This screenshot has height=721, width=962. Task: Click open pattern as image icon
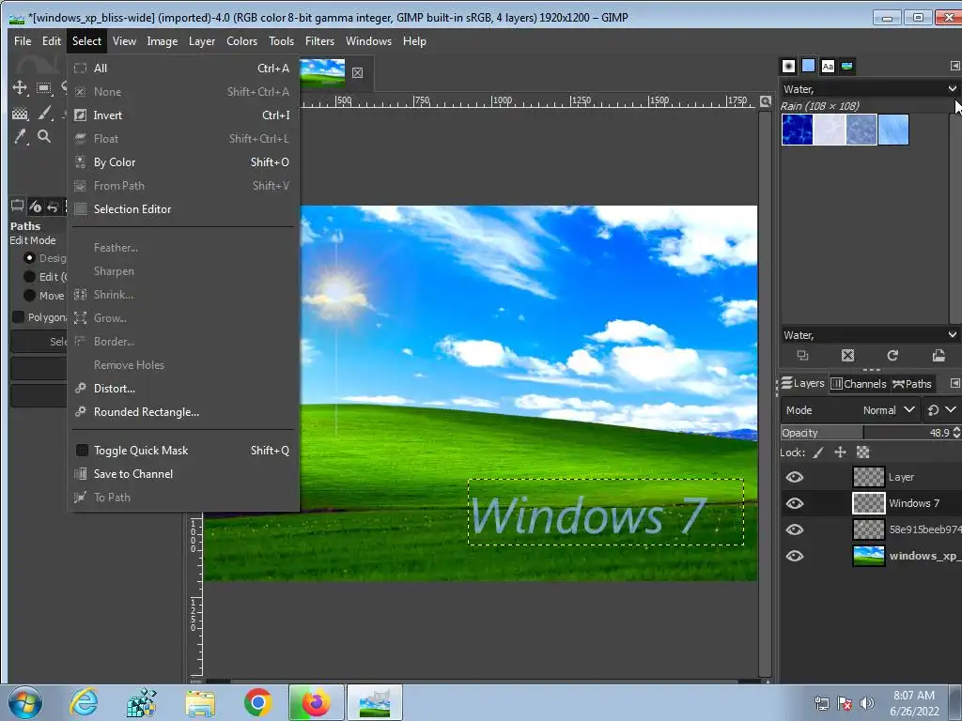pos(939,355)
